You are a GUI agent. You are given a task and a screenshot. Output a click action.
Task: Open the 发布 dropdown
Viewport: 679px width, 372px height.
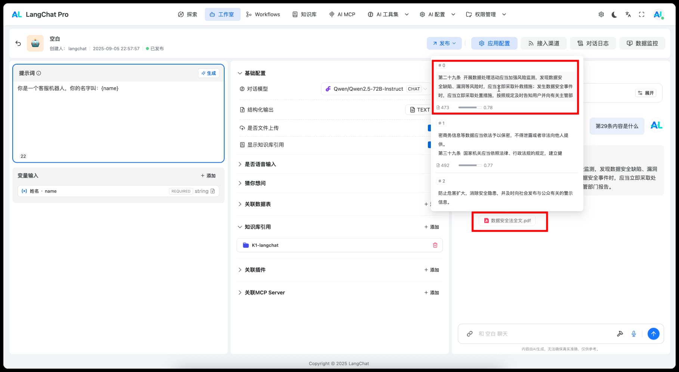pos(444,43)
